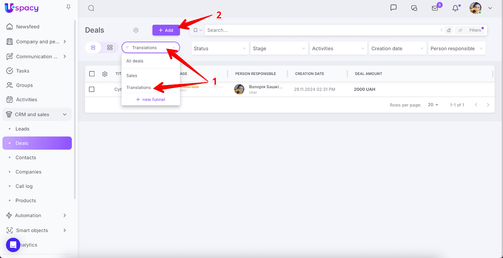
Task: Click the table column settings gear icon
Action: pyautogui.click(x=105, y=74)
